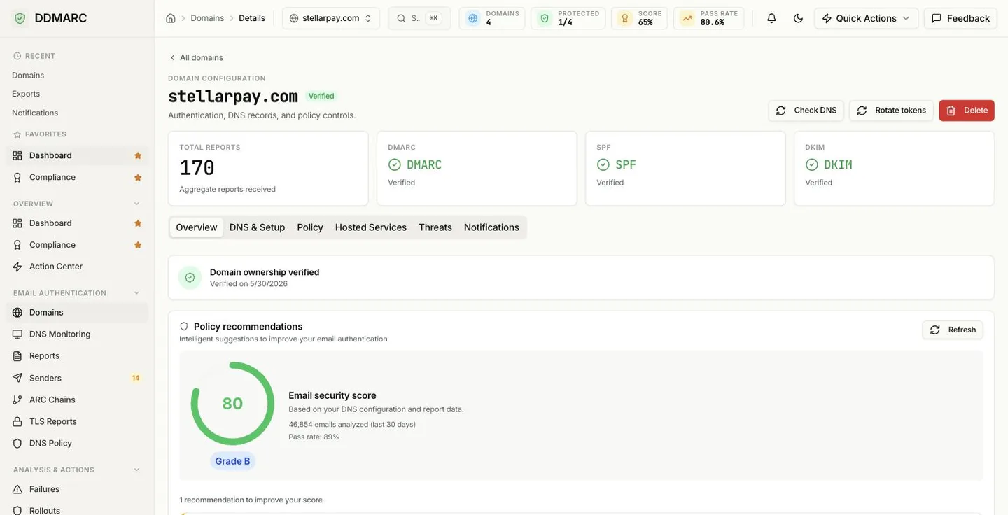Viewport: 1008px width, 515px height.
Task: Click the Pass Rate 80.6% chip
Action: pyautogui.click(x=709, y=18)
